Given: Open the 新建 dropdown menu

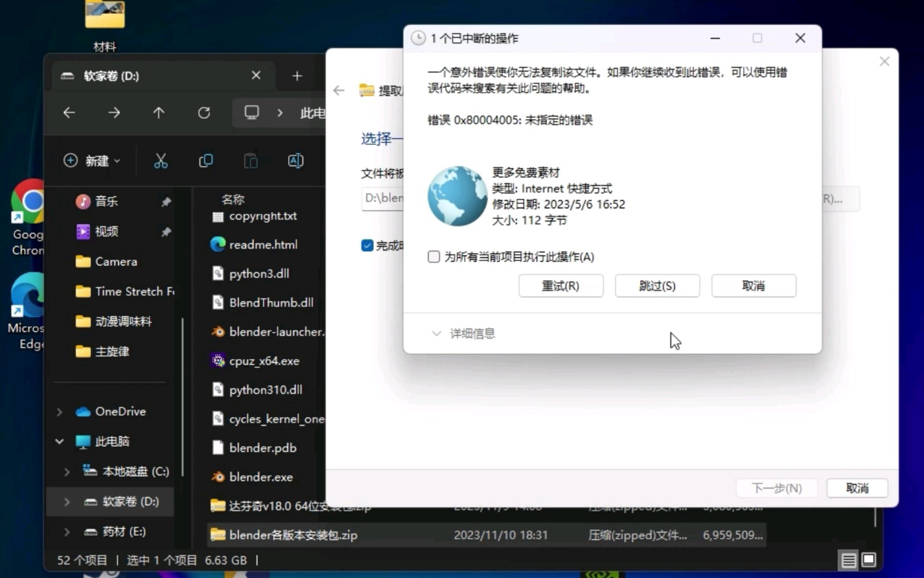Looking at the screenshot, I should [92, 161].
